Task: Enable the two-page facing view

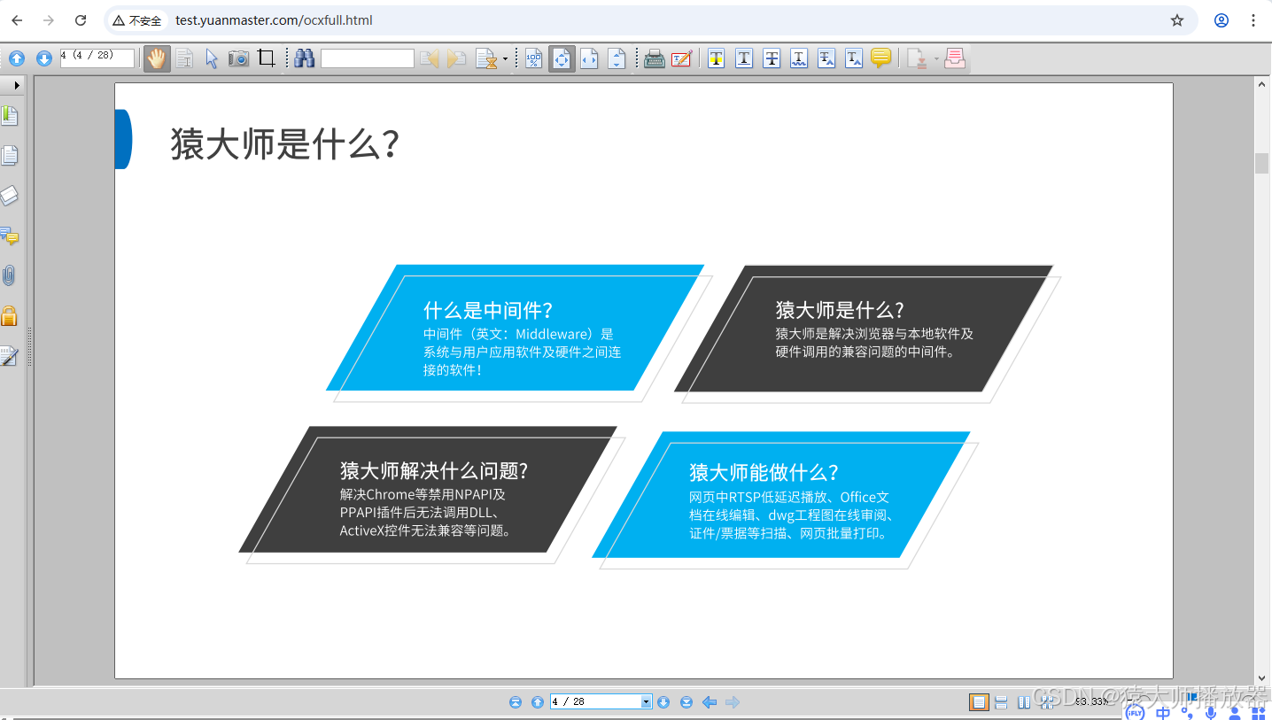Action: (1025, 701)
